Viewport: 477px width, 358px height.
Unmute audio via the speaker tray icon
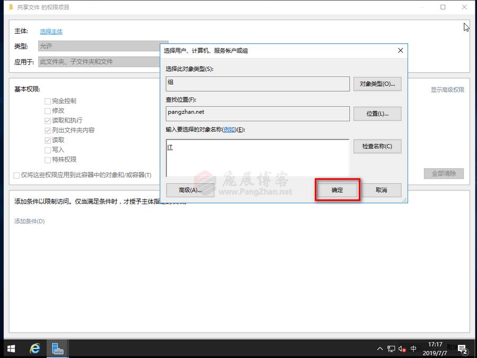click(402, 348)
